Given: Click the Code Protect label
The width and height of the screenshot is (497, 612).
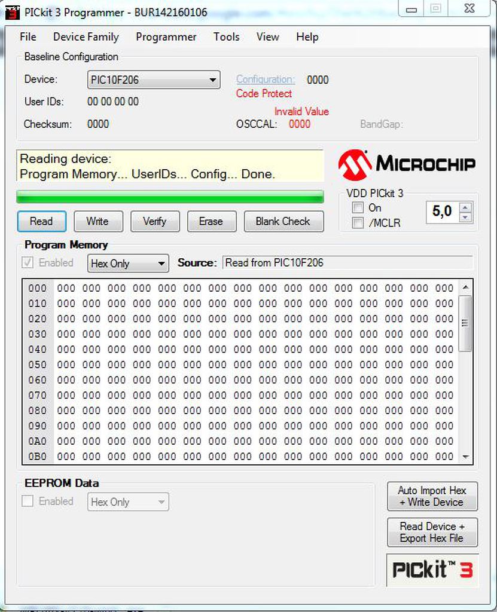Looking at the screenshot, I should tap(264, 94).
